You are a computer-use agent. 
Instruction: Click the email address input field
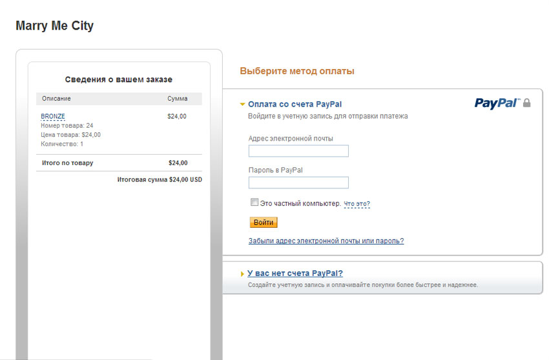pos(298,151)
